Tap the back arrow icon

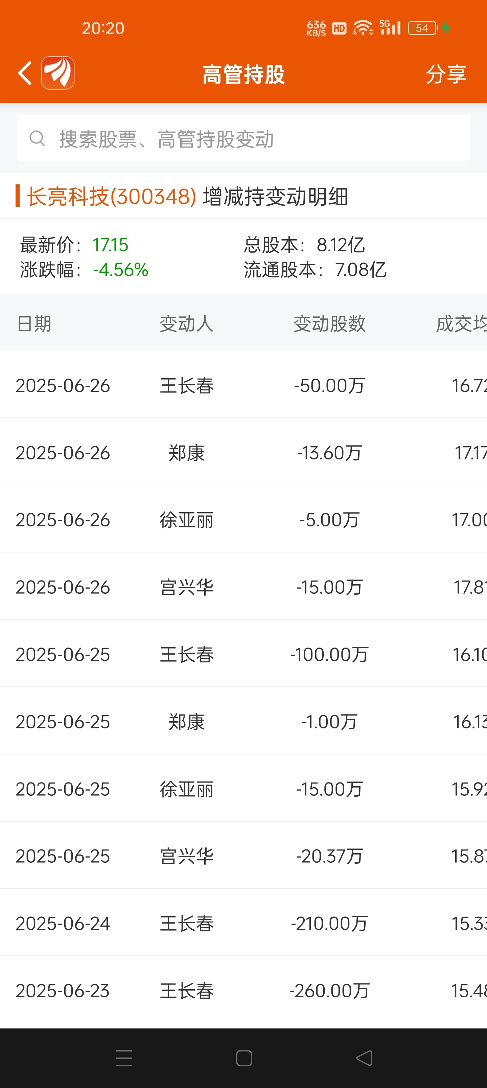pyautogui.click(x=24, y=73)
